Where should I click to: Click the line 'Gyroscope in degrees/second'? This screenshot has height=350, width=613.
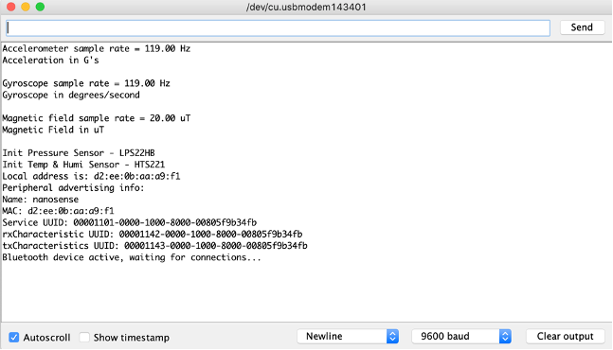coord(71,95)
